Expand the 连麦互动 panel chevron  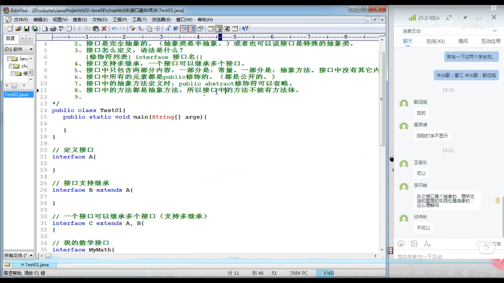click(495, 31)
